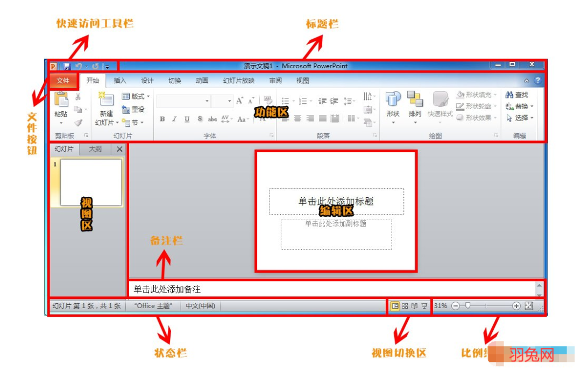581x371 pixels.
Task: Click the Increase List Level icon
Action: click(334, 101)
